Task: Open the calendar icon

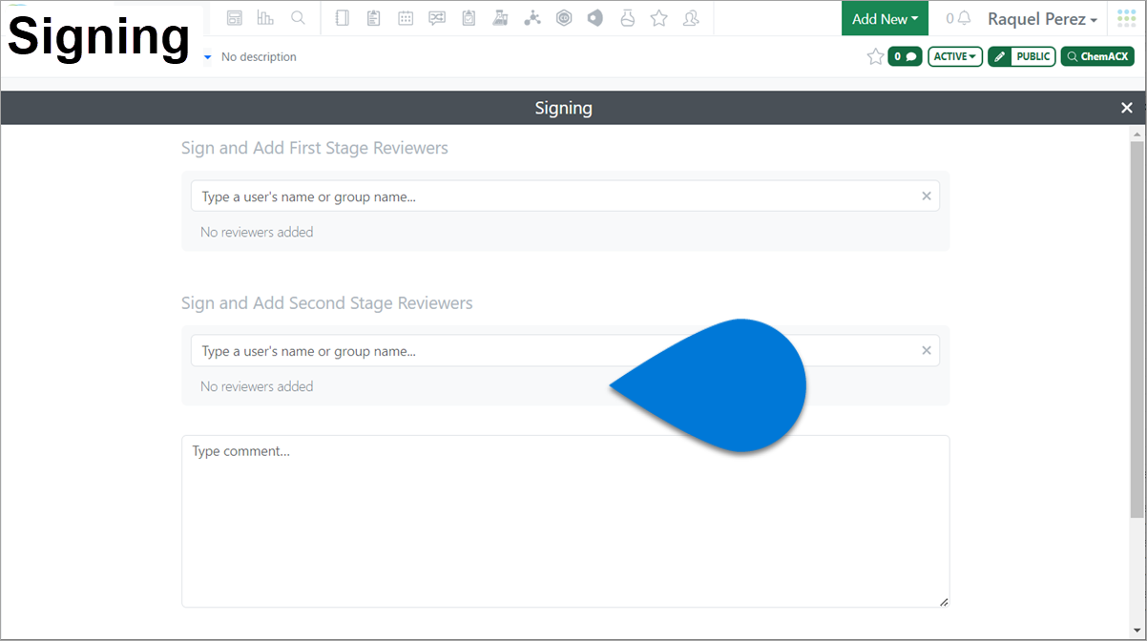Action: click(x=406, y=18)
